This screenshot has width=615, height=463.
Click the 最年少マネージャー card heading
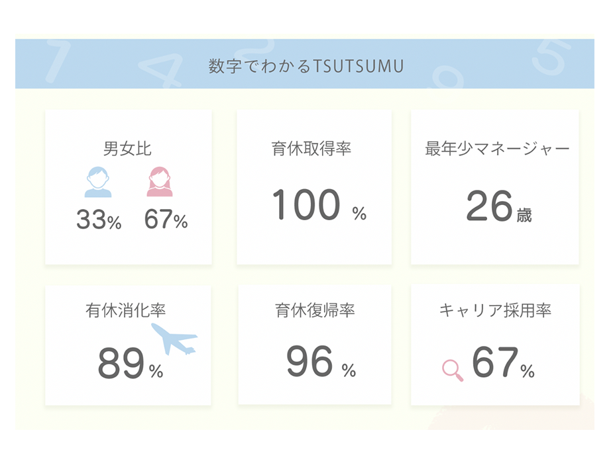pos(497,148)
